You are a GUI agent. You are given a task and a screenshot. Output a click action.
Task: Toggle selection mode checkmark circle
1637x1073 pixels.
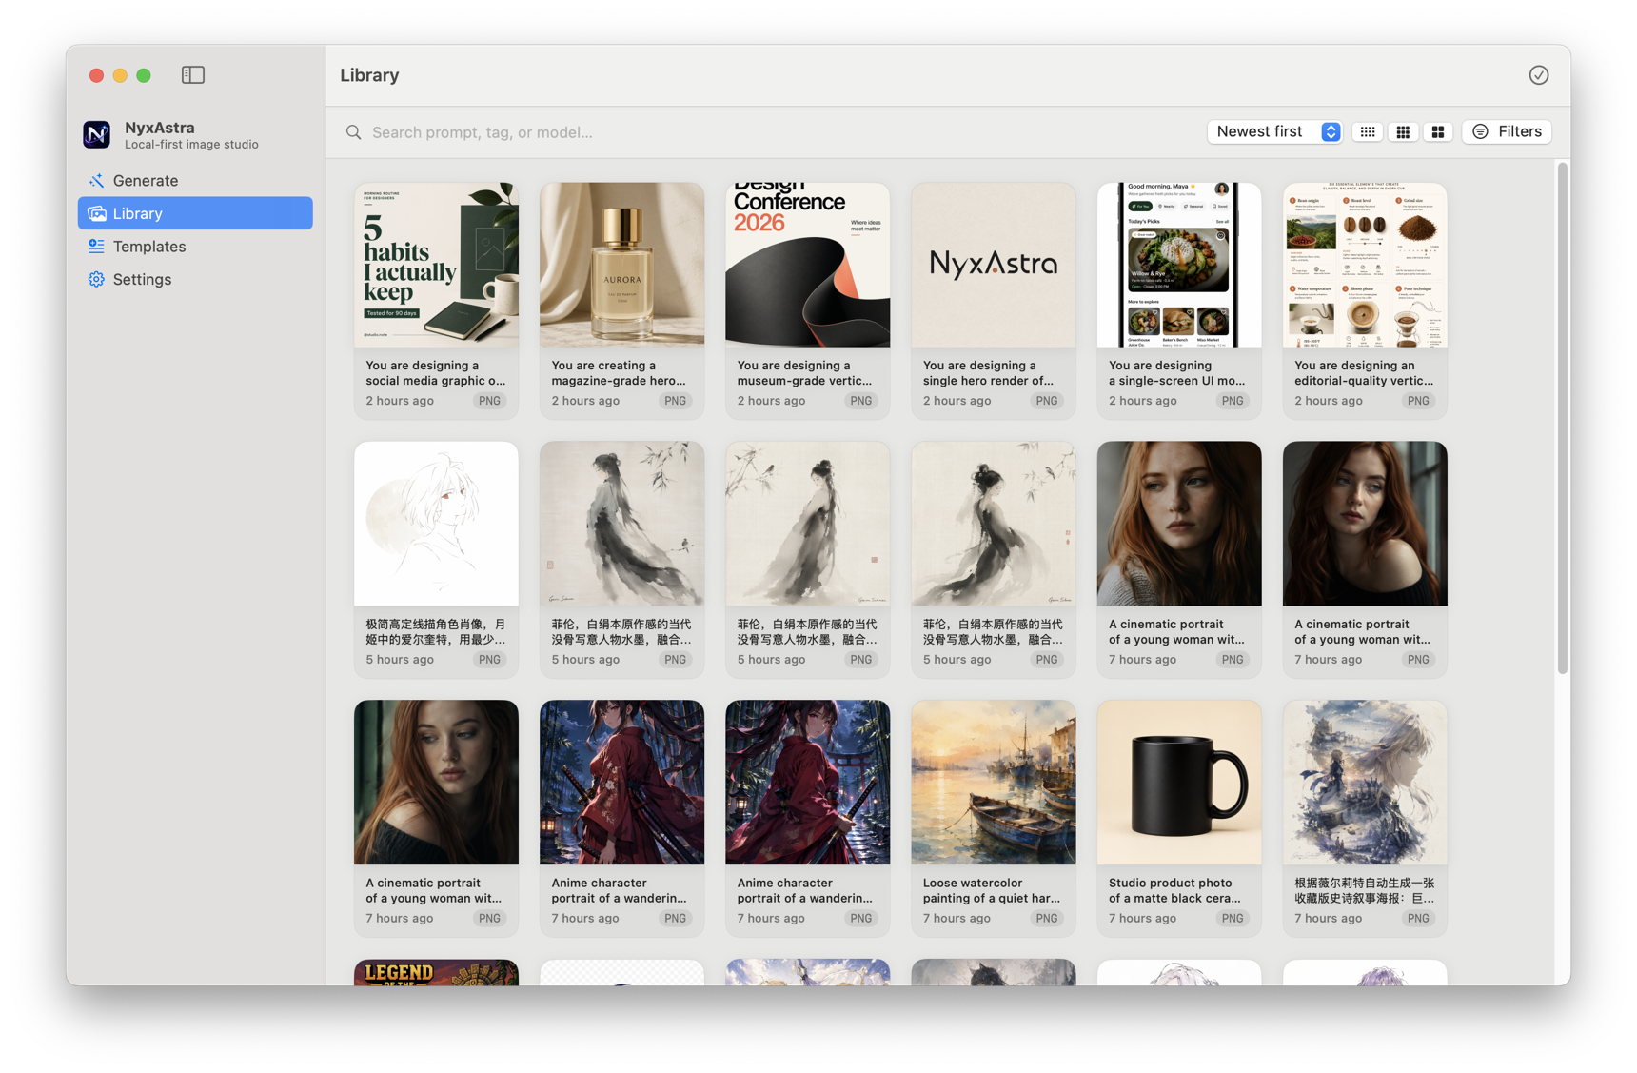click(1539, 74)
